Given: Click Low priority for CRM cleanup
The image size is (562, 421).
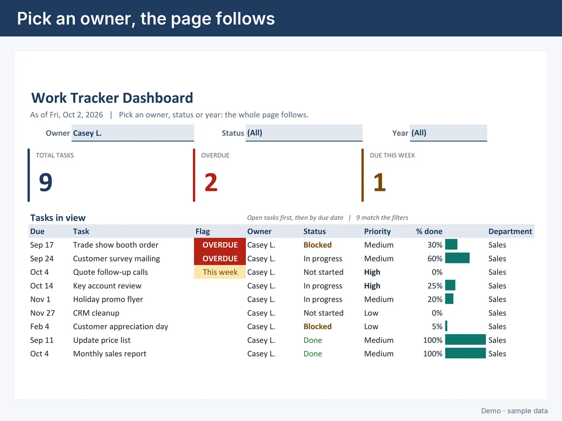Looking at the screenshot, I should point(371,312).
